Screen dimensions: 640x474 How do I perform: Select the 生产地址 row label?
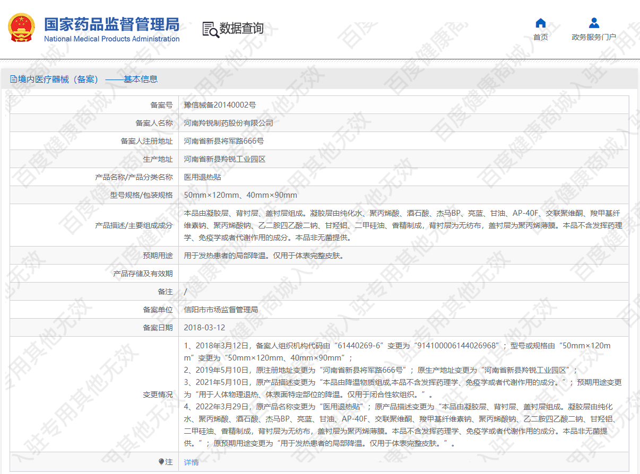(158, 159)
